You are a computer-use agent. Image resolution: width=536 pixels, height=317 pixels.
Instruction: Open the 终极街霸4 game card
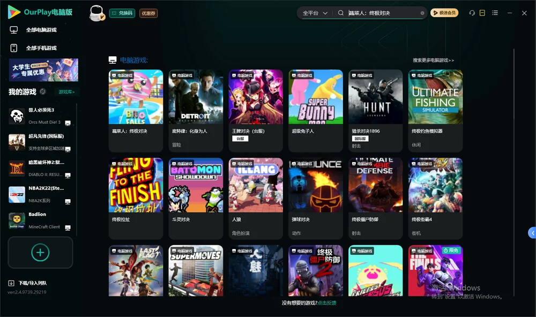(435, 199)
